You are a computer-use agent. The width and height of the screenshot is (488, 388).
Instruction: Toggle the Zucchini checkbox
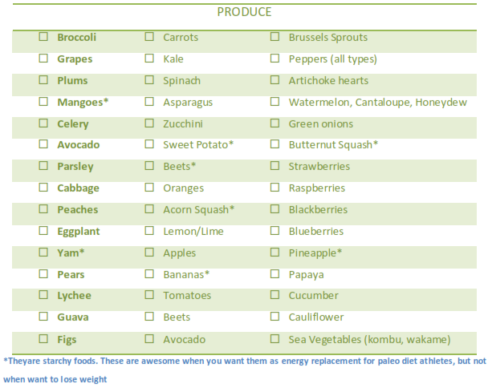[x=149, y=124]
